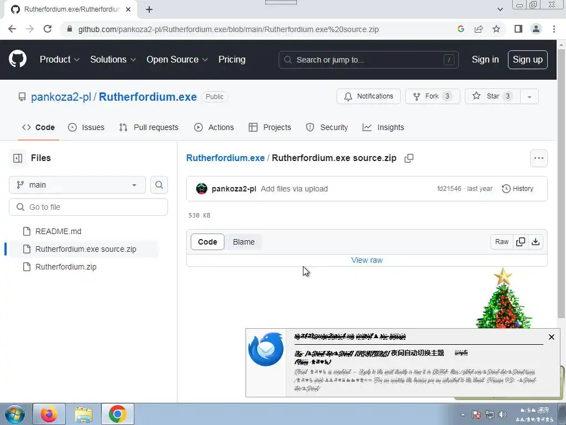Open Chrome profile avatar

pos(536,29)
